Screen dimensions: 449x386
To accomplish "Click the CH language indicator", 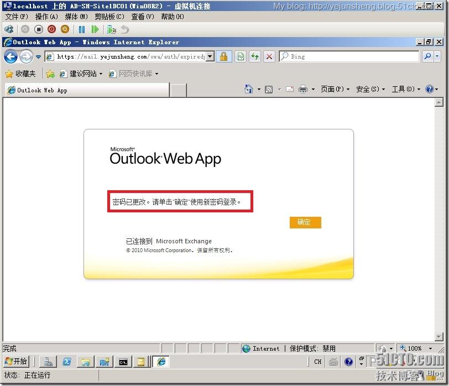I will pyautogui.click(x=317, y=362).
